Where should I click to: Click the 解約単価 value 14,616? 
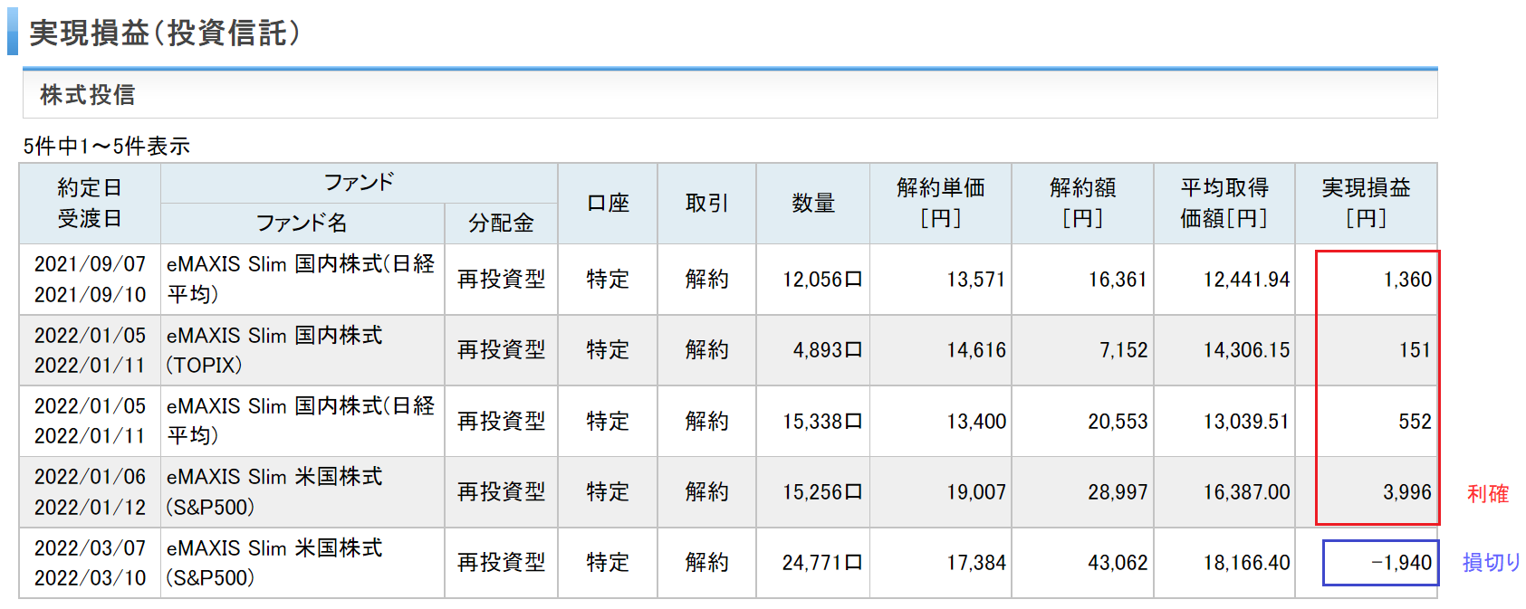click(x=976, y=350)
